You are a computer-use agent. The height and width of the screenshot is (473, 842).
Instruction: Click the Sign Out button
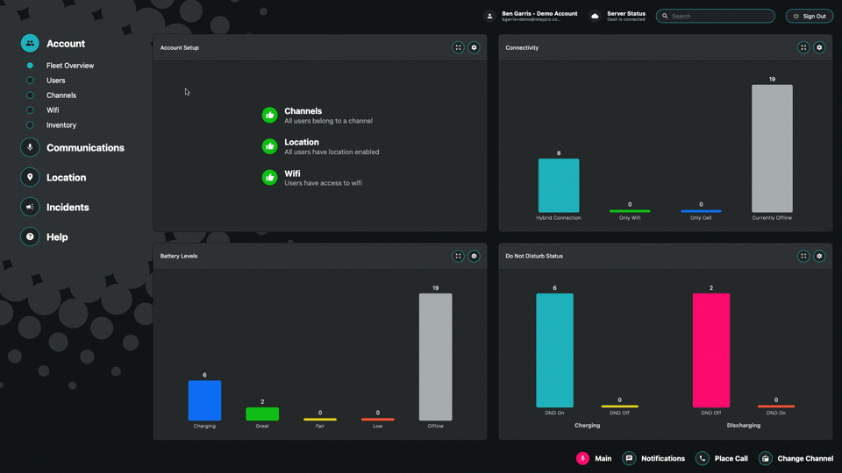(x=809, y=16)
